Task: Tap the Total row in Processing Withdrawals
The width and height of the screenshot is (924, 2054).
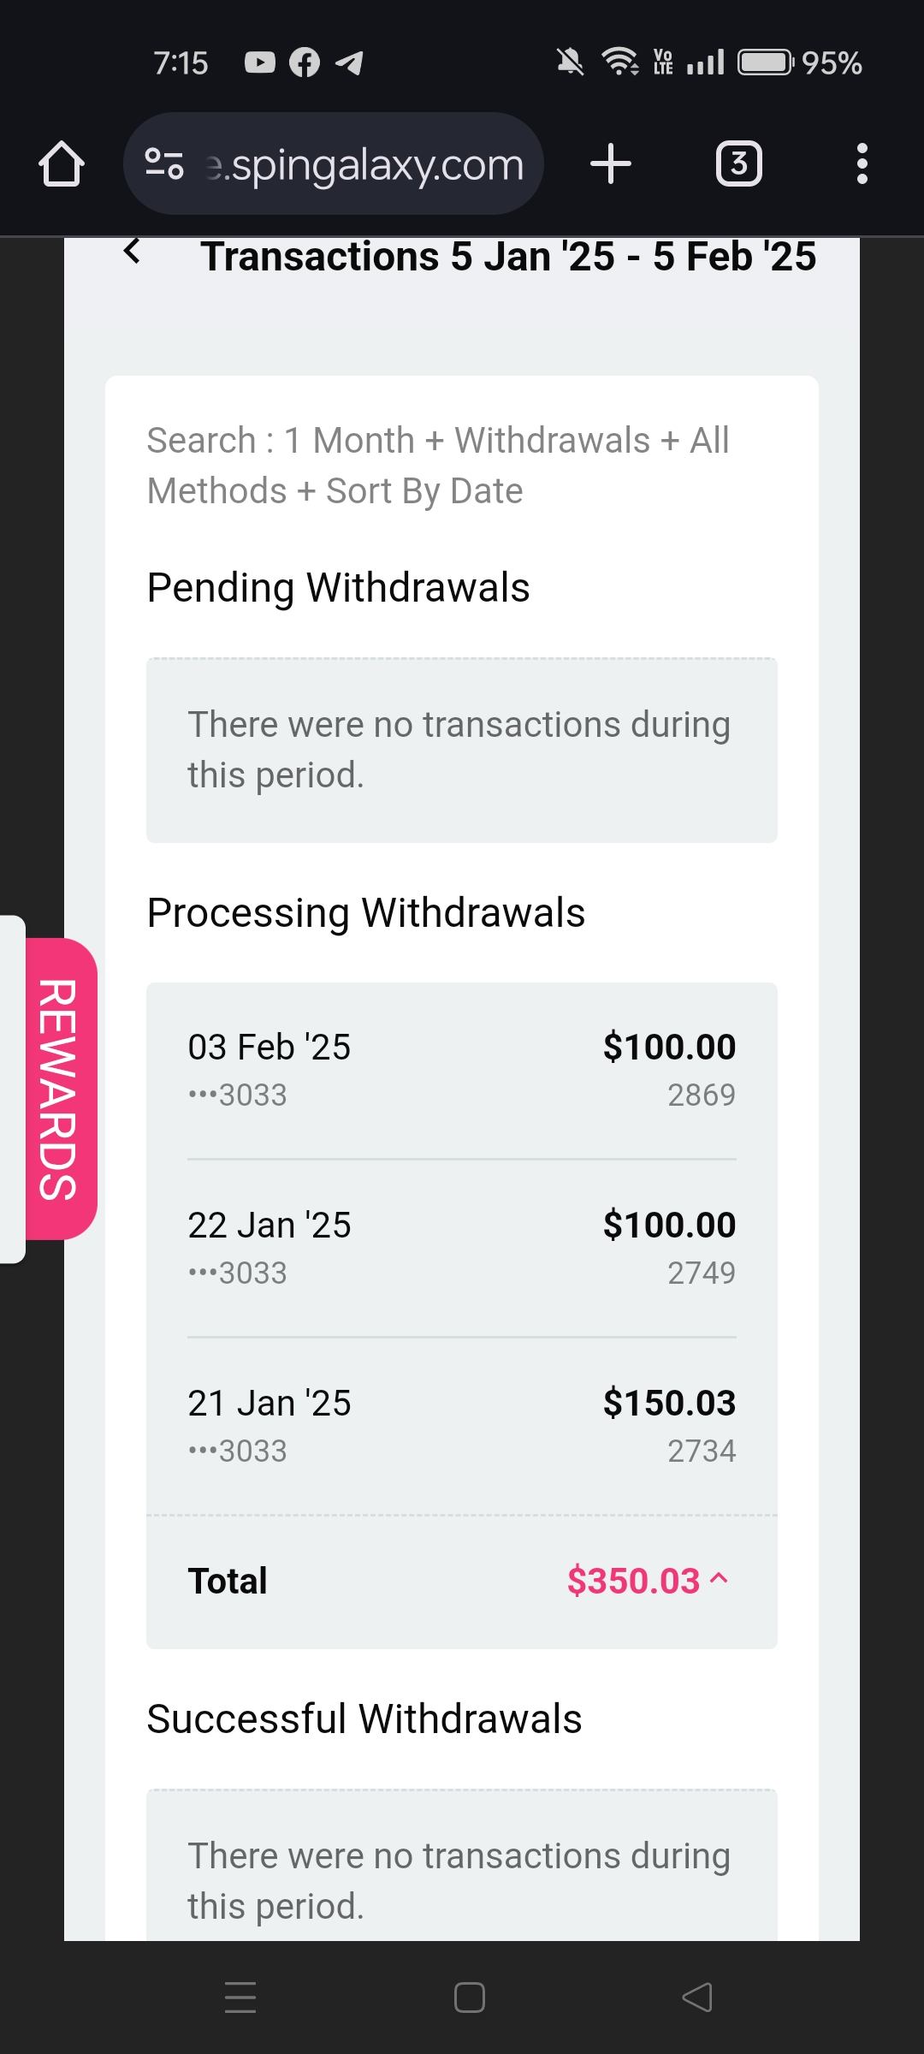Action: pyautogui.click(x=461, y=1581)
